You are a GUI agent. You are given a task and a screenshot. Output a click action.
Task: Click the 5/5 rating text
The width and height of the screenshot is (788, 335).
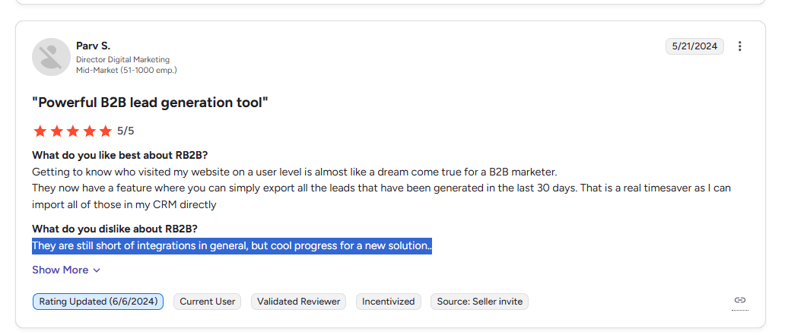coord(126,131)
